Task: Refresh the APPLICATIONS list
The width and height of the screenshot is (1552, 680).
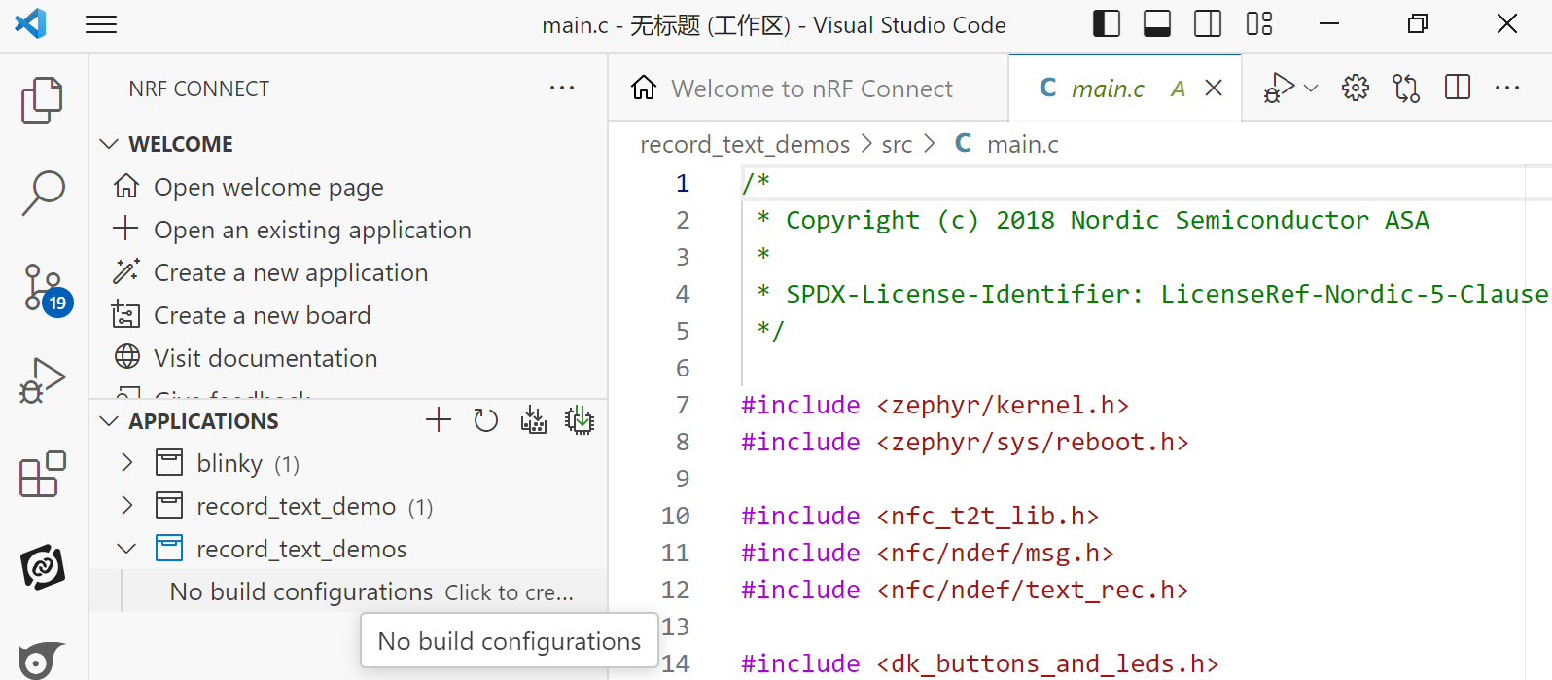Action: [485, 420]
